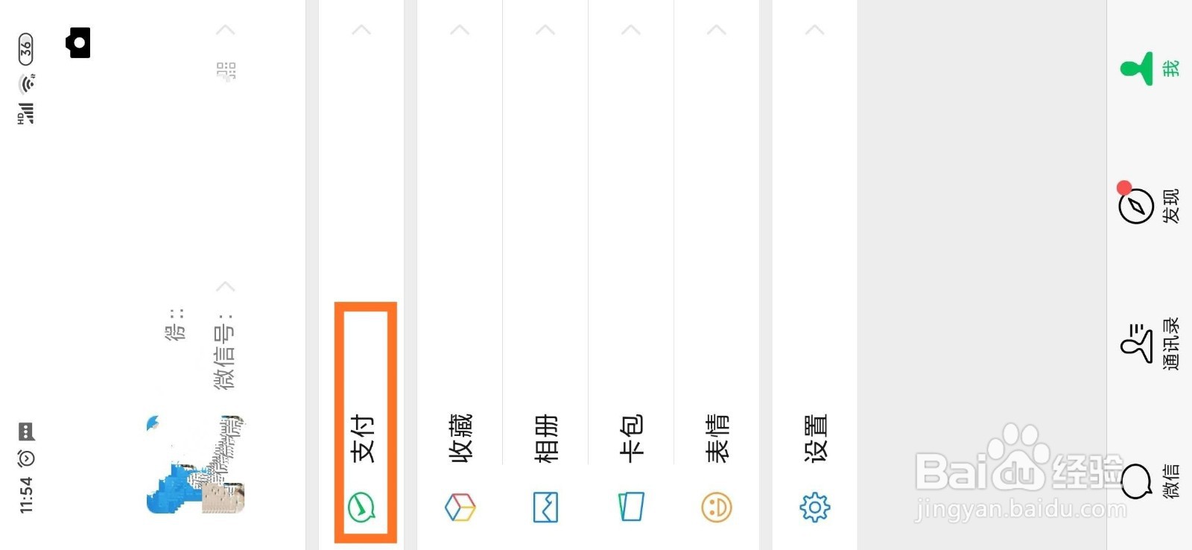1192x550 pixels.
Task: Expand the 收藏 row chevron arrow
Action: (x=460, y=30)
